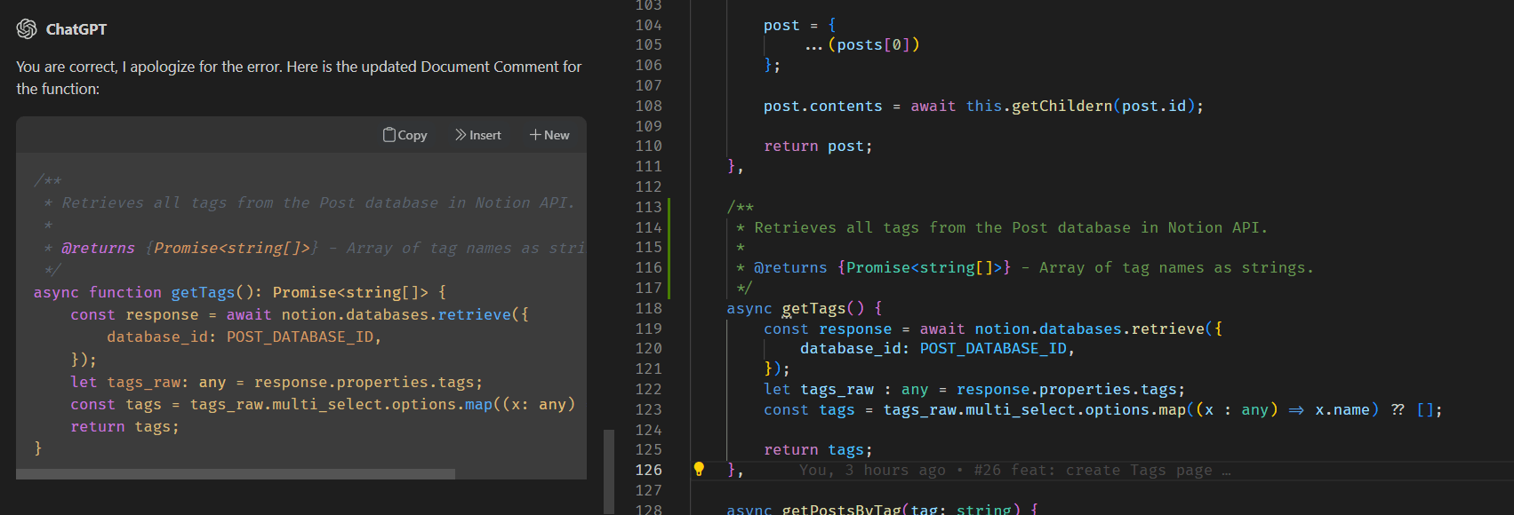Click the clipboard icon next to Copy
The height and width of the screenshot is (515, 1514).
389,135
